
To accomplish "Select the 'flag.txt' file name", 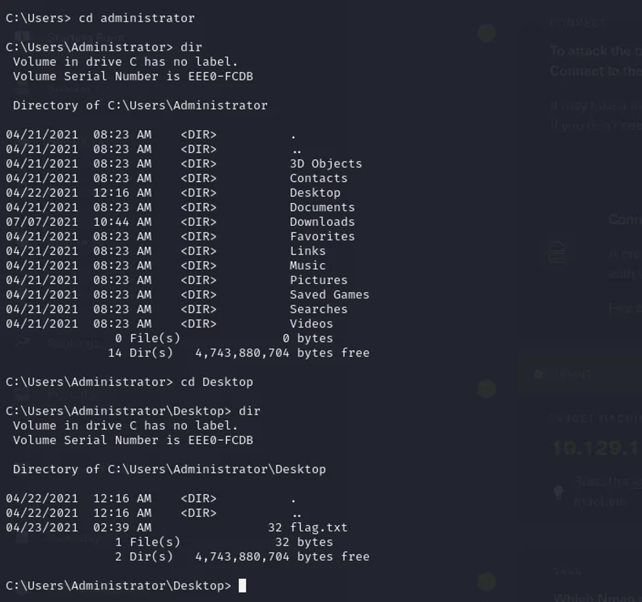I will pos(319,527).
